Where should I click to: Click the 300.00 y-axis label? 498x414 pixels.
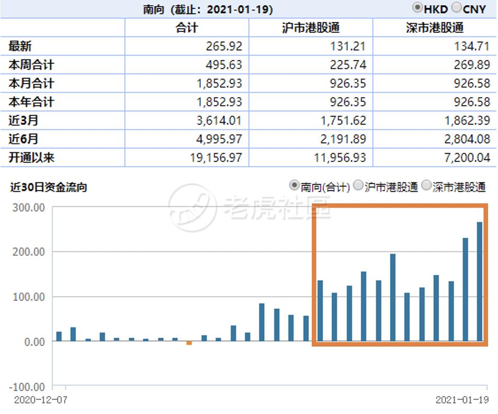tap(29, 208)
